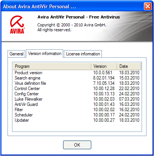154x156 pixels.
Task: Sort by the Date column header
Action: click(x=129, y=66)
